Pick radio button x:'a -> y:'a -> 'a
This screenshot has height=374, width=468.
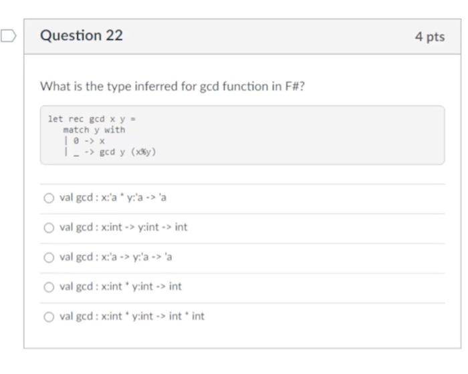49,257
